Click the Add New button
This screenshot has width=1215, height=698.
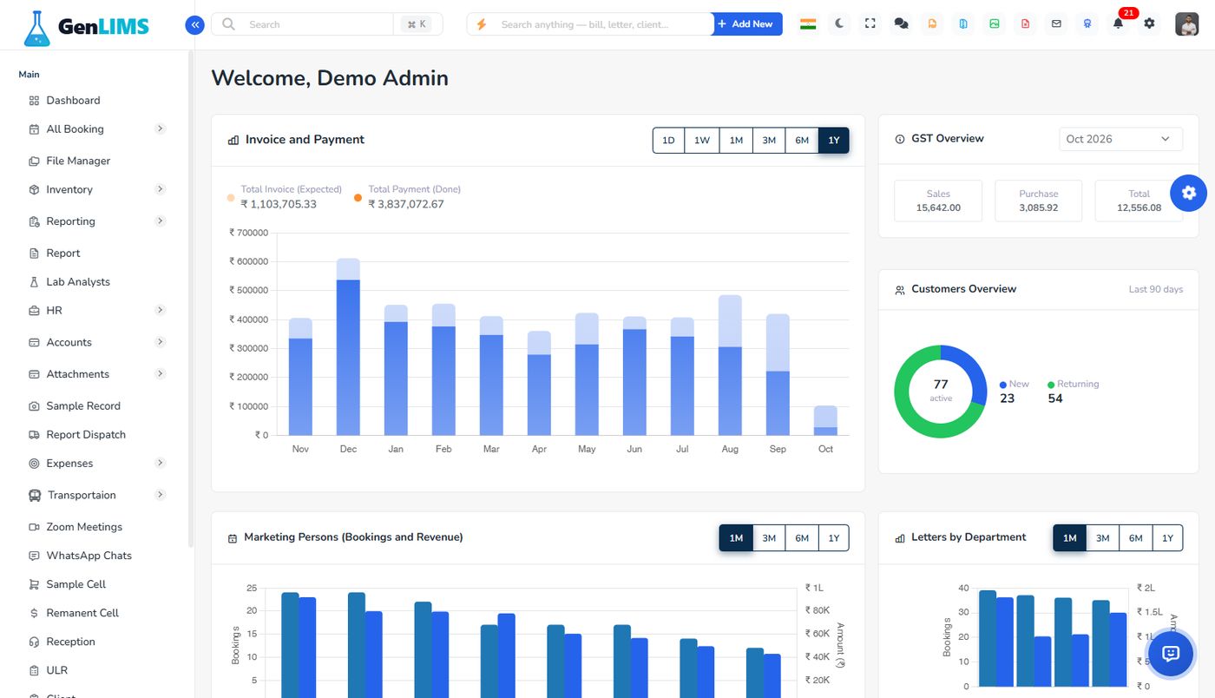[747, 24]
